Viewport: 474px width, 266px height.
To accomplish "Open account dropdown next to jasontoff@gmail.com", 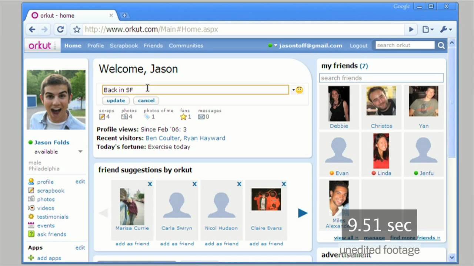I will click(x=276, y=46).
